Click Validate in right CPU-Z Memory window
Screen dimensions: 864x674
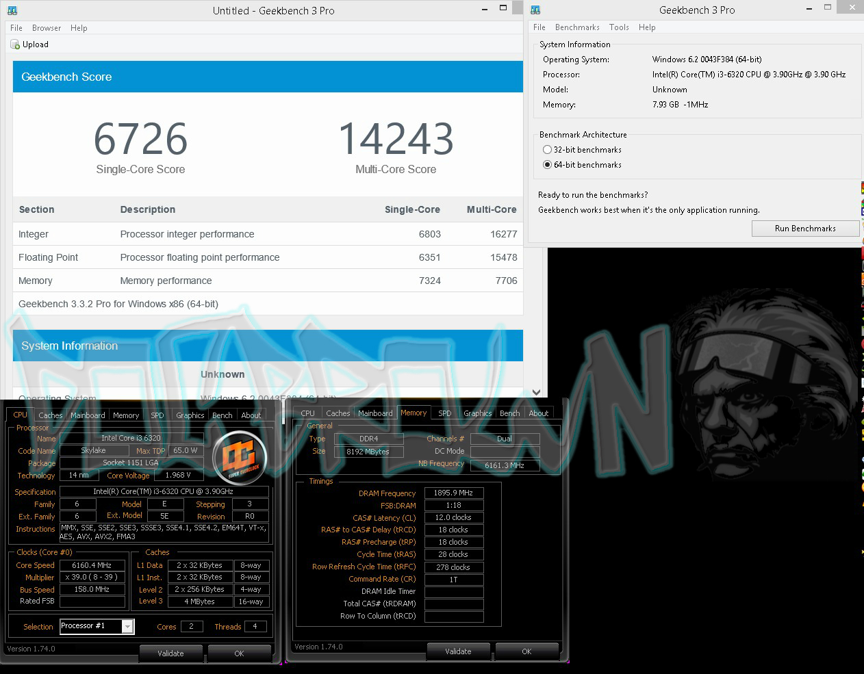[x=458, y=651]
